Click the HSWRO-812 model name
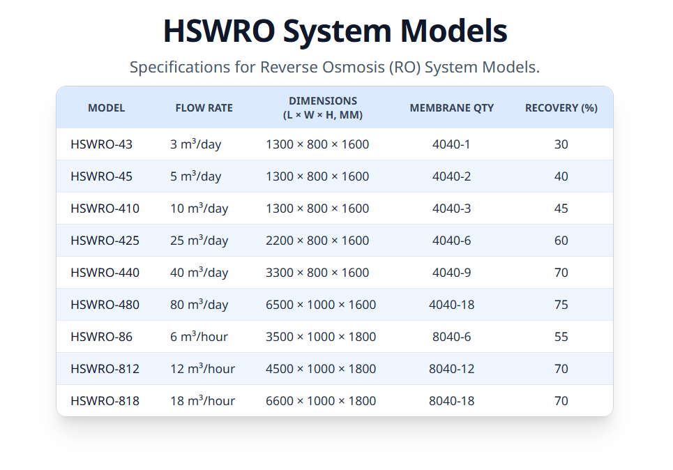Viewport: 673px width, 470px height. [105, 369]
